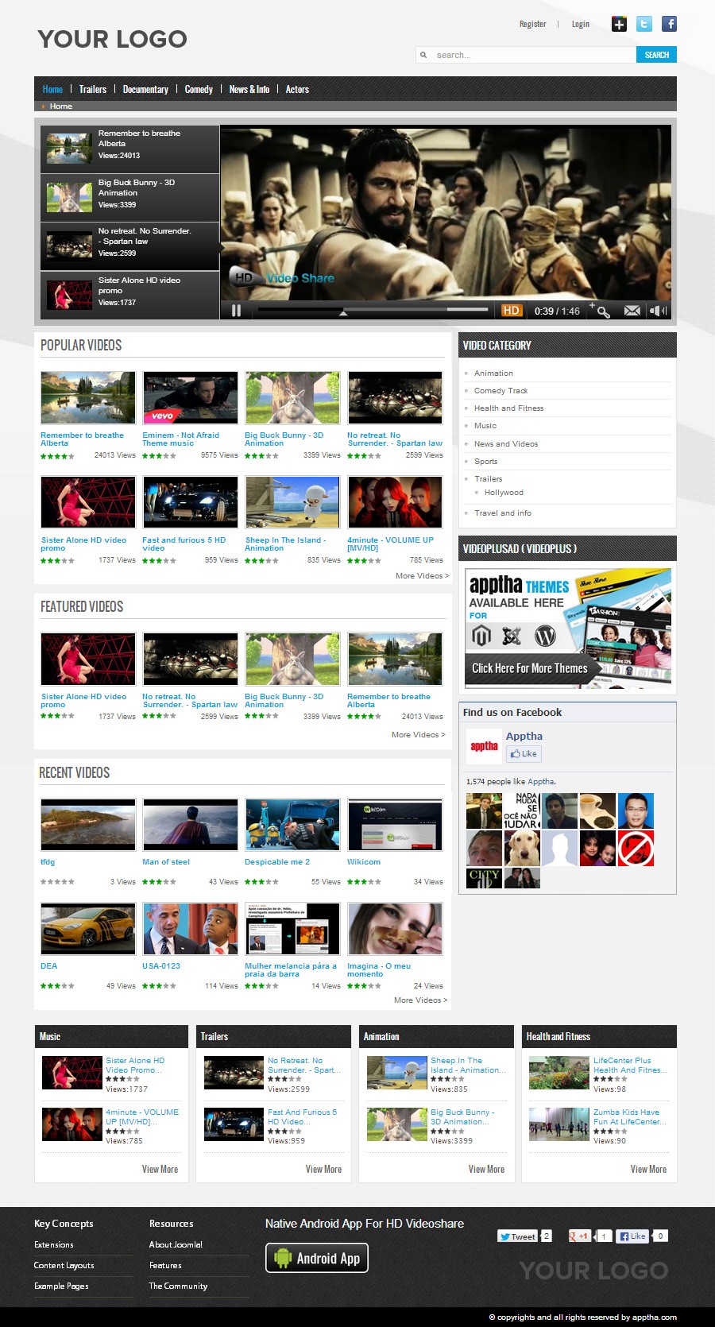Image resolution: width=715 pixels, height=1327 pixels.
Task: Open the Extensions footer link
Action: point(53,1244)
